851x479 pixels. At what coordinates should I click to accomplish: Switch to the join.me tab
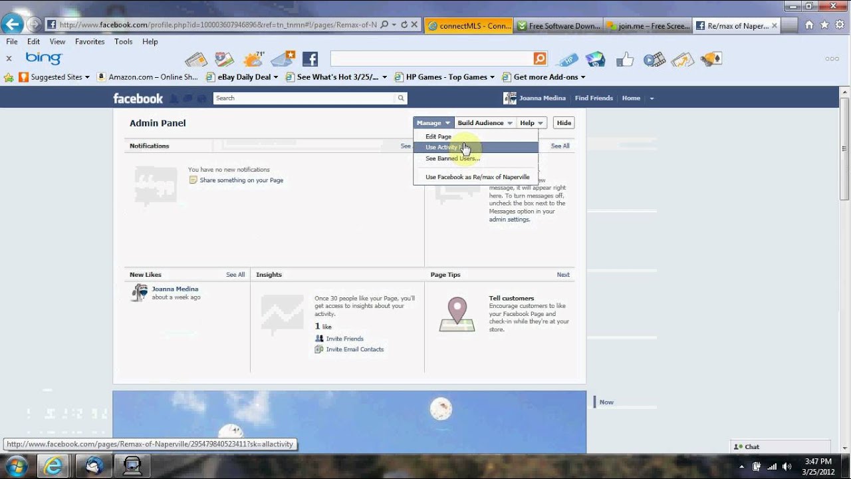click(x=647, y=26)
